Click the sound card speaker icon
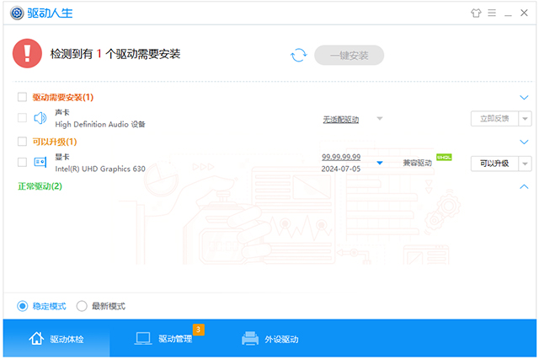This screenshot has height=360, width=539. tap(40, 118)
